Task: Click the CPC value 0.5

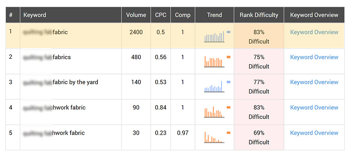Action: tap(161, 32)
